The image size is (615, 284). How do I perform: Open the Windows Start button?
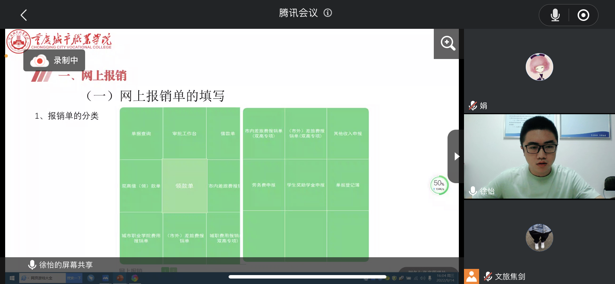pyautogui.click(x=12, y=278)
